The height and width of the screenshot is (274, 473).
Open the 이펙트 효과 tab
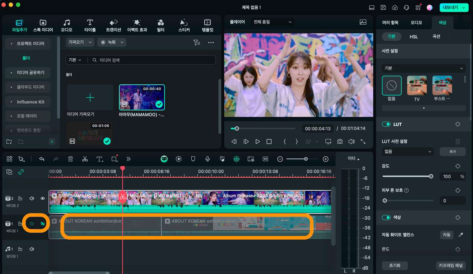pyautogui.click(x=137, y=26)
